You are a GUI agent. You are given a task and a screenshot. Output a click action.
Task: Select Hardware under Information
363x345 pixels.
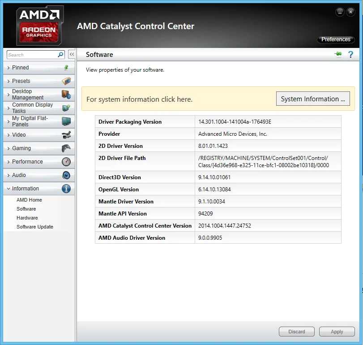[27, 218]
